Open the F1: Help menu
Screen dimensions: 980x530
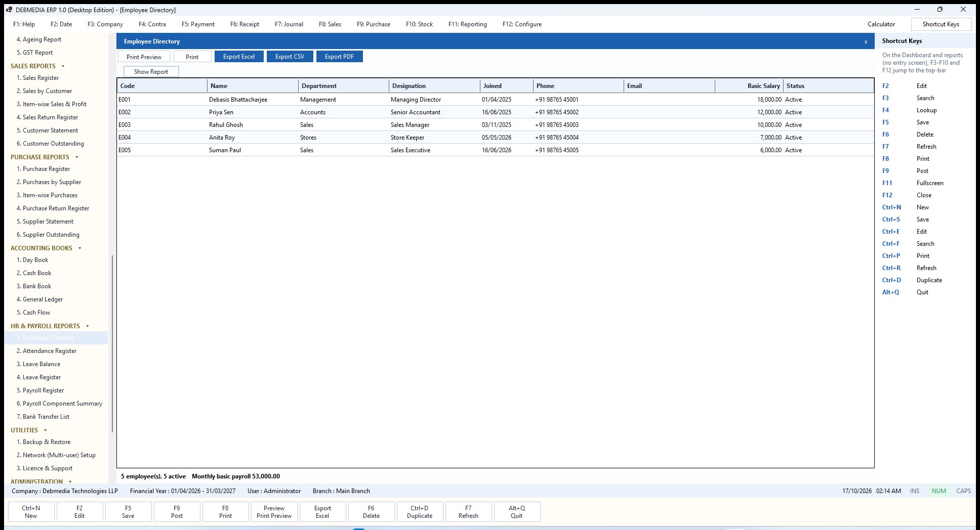coord(24,24)
